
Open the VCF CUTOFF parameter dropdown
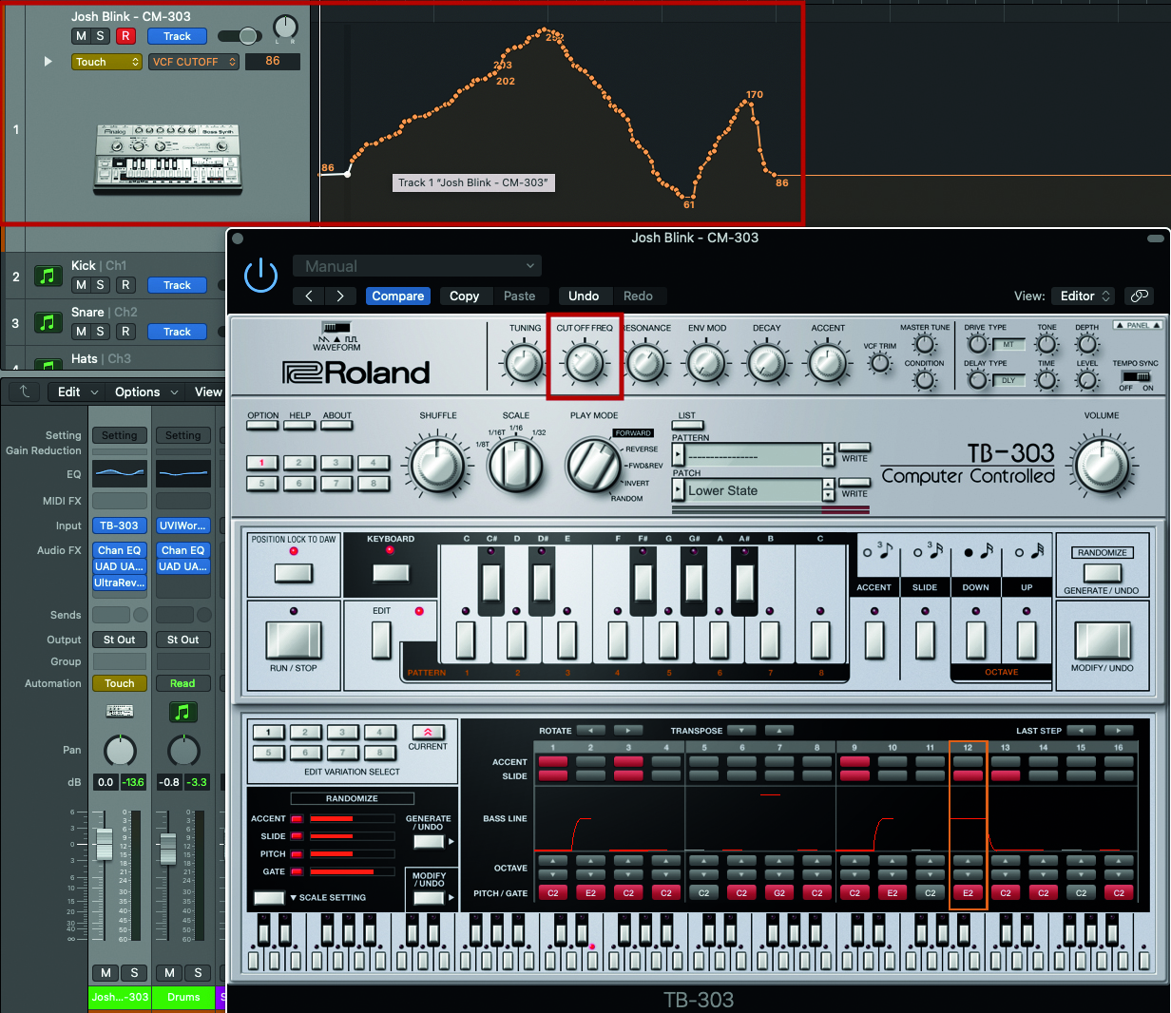[194, 62]
